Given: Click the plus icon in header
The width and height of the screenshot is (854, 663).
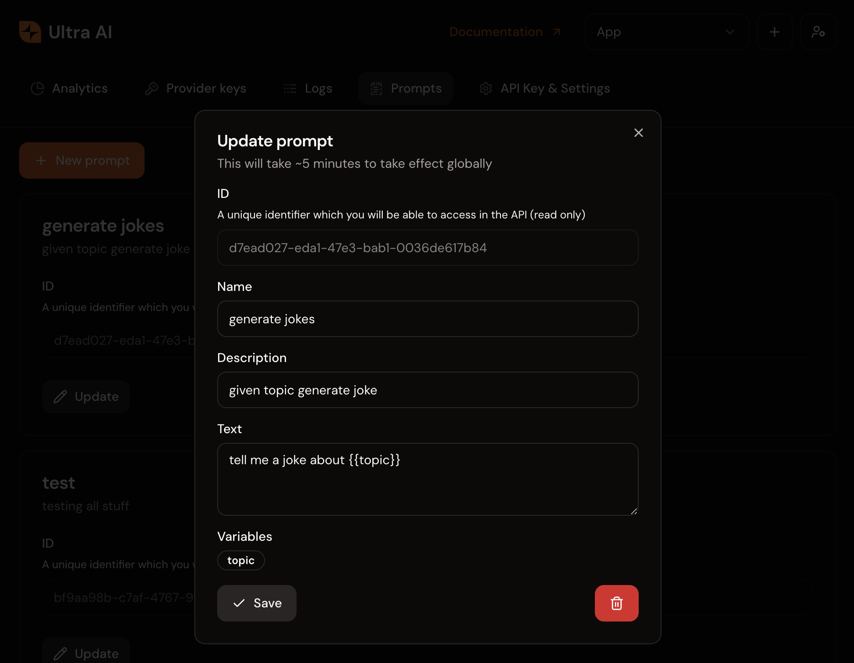Looking at the screenshot, I should tap(774, 32).
